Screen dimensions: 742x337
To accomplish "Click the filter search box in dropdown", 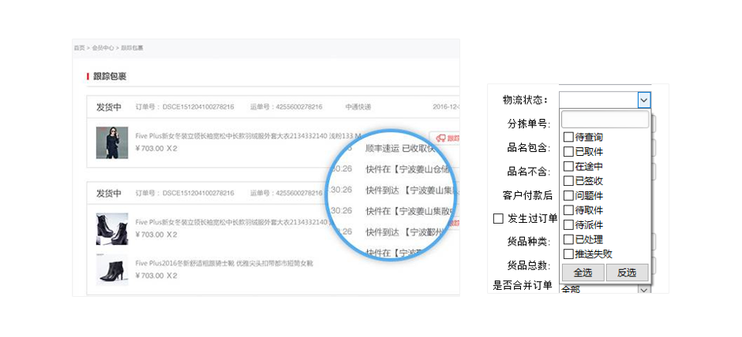I will pos(605,120).
